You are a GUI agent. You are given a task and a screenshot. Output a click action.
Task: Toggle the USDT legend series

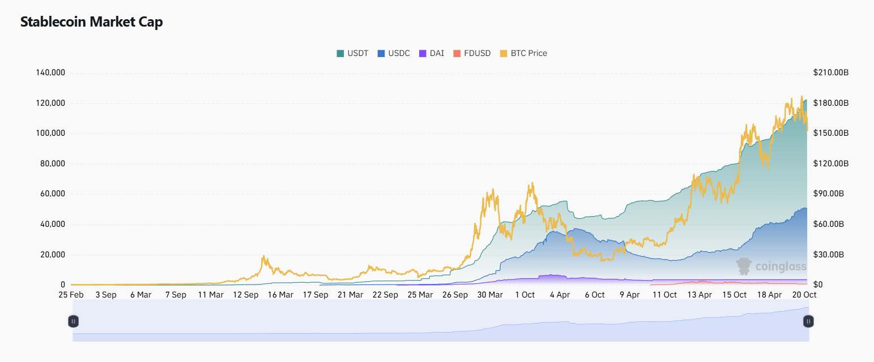pyautogui.click(x=352, y=53)
